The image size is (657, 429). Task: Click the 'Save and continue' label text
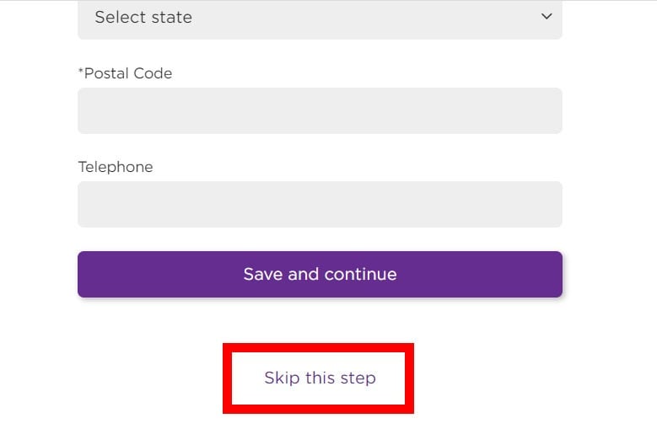(320, 274)
